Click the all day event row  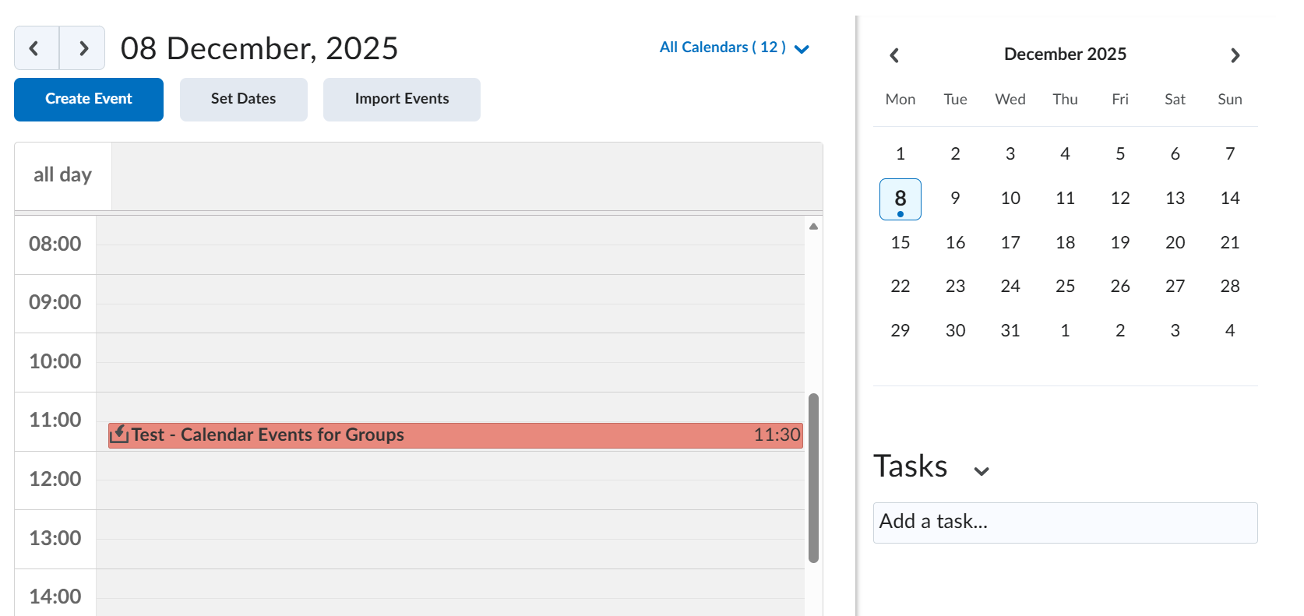click(x=466, y=176)
